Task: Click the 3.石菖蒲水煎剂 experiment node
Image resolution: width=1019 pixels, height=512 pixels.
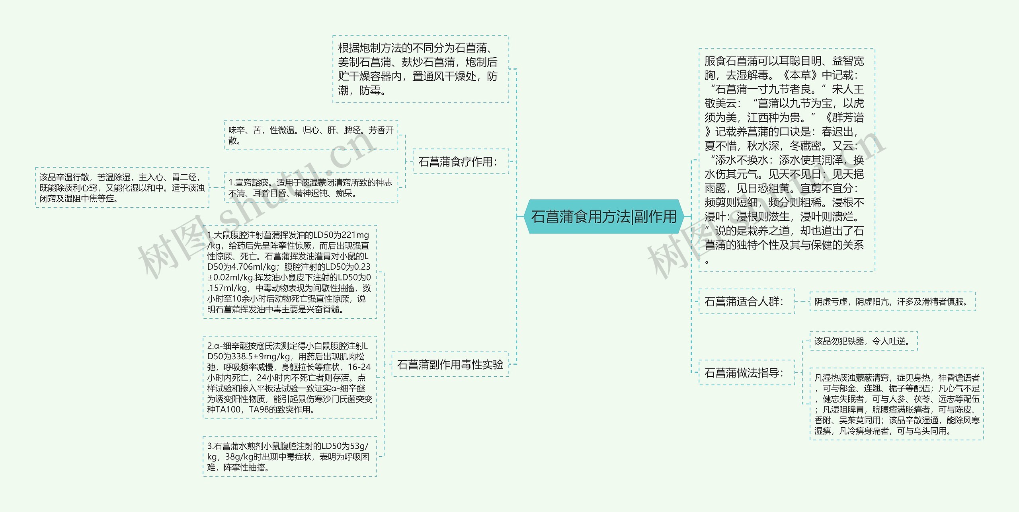Action: tap(289, 457)
